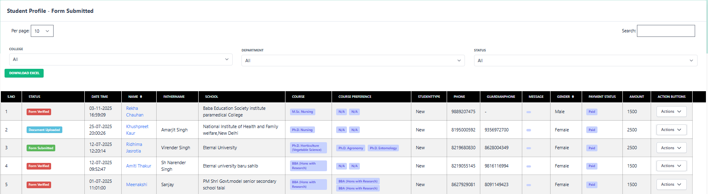708x194 pixels.
Task: Click Paid badge for Meenakshi
Action: tap(592, 184)
